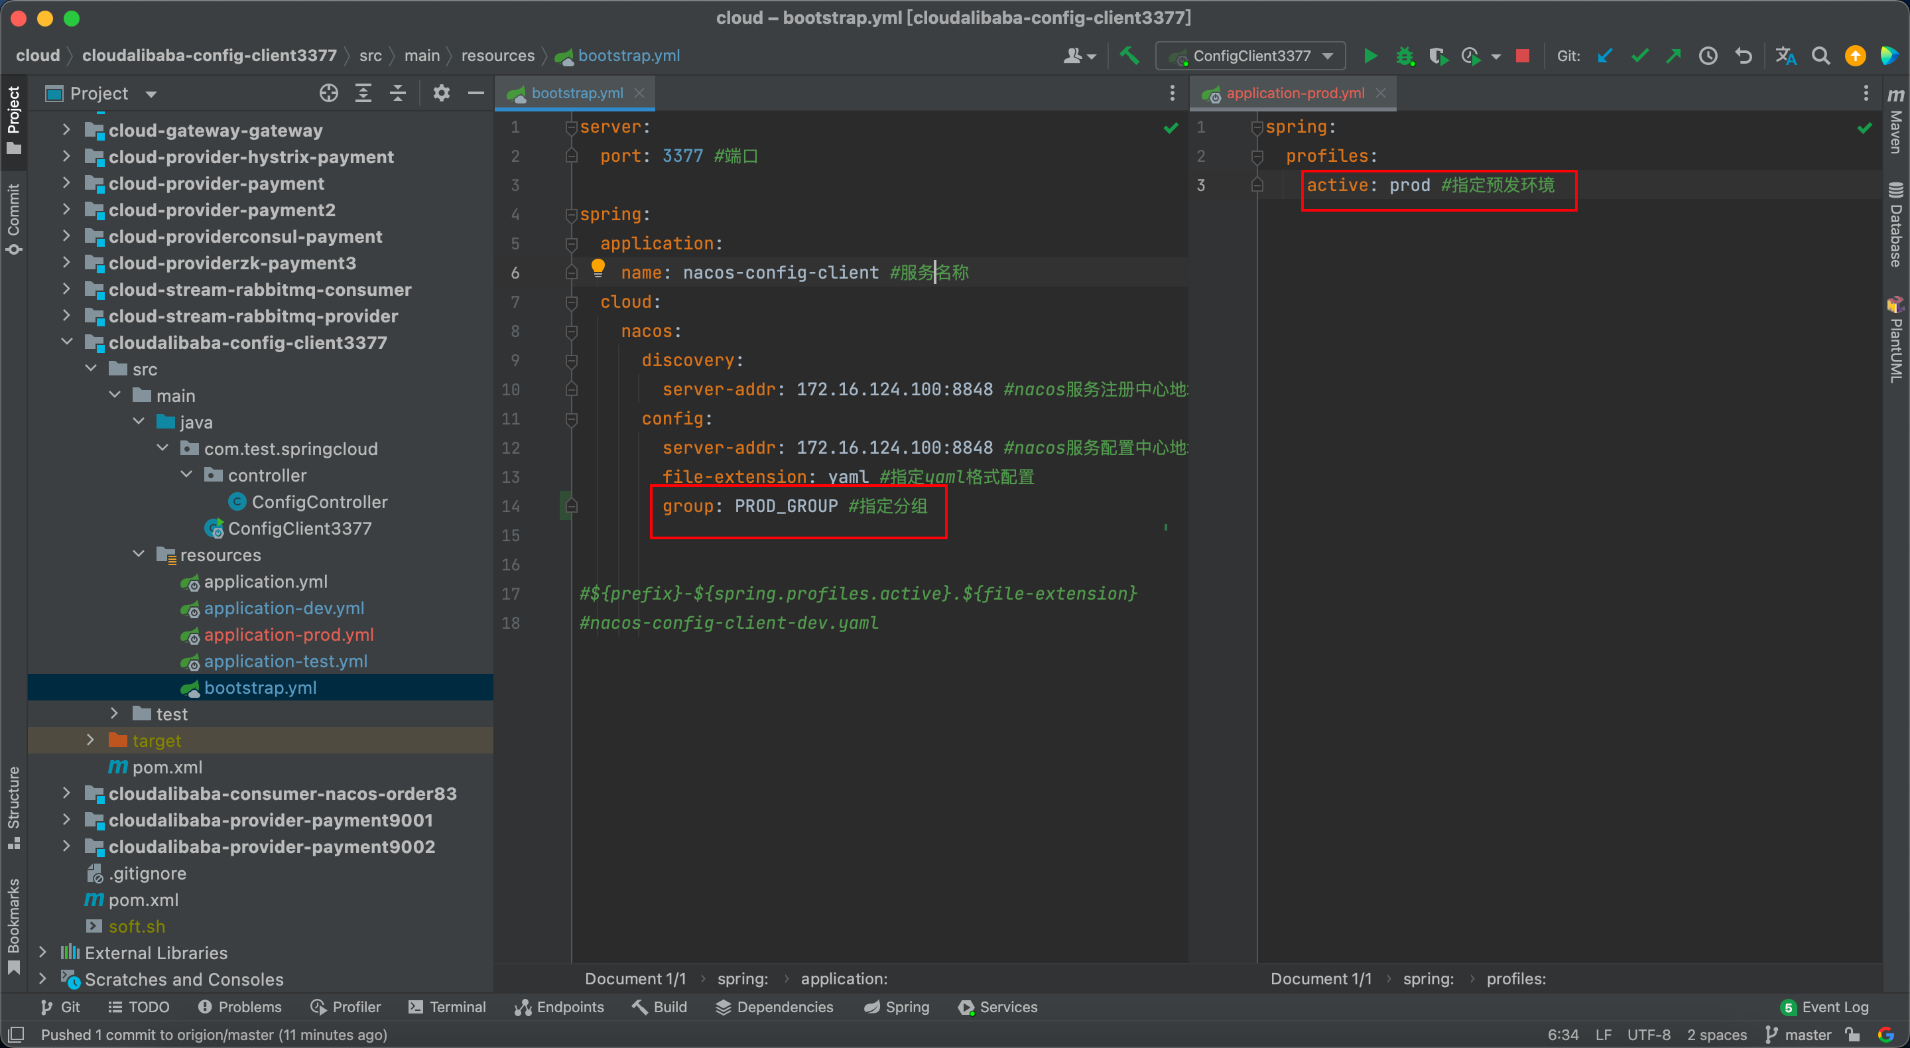Open the Commit side tab
This screenshot has height=1048, width=1910.
(13, 219)
